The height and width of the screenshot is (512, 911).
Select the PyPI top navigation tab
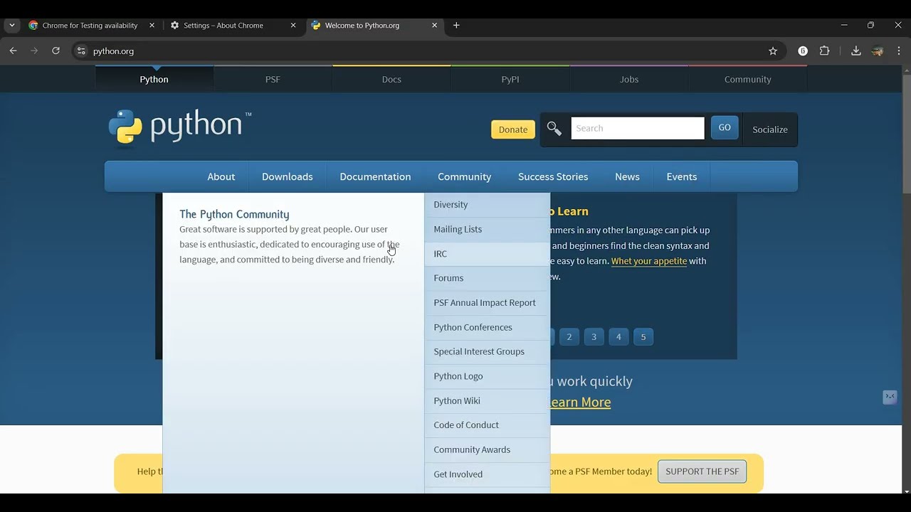coord(510,79)
